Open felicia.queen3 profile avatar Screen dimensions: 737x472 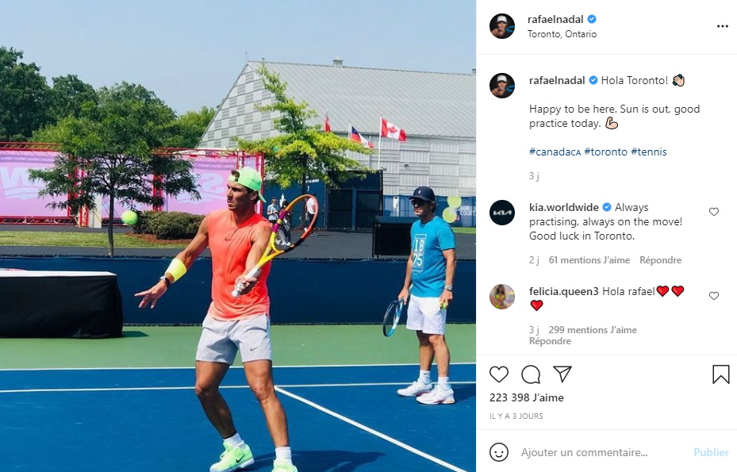[x=502, y=297]
